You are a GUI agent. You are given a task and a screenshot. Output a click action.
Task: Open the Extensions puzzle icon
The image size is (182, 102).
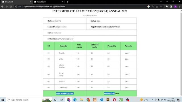tap(167, 7)
